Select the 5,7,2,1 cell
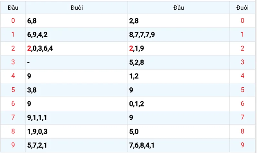This screenshot has width=257, height=153. point(38,145)
